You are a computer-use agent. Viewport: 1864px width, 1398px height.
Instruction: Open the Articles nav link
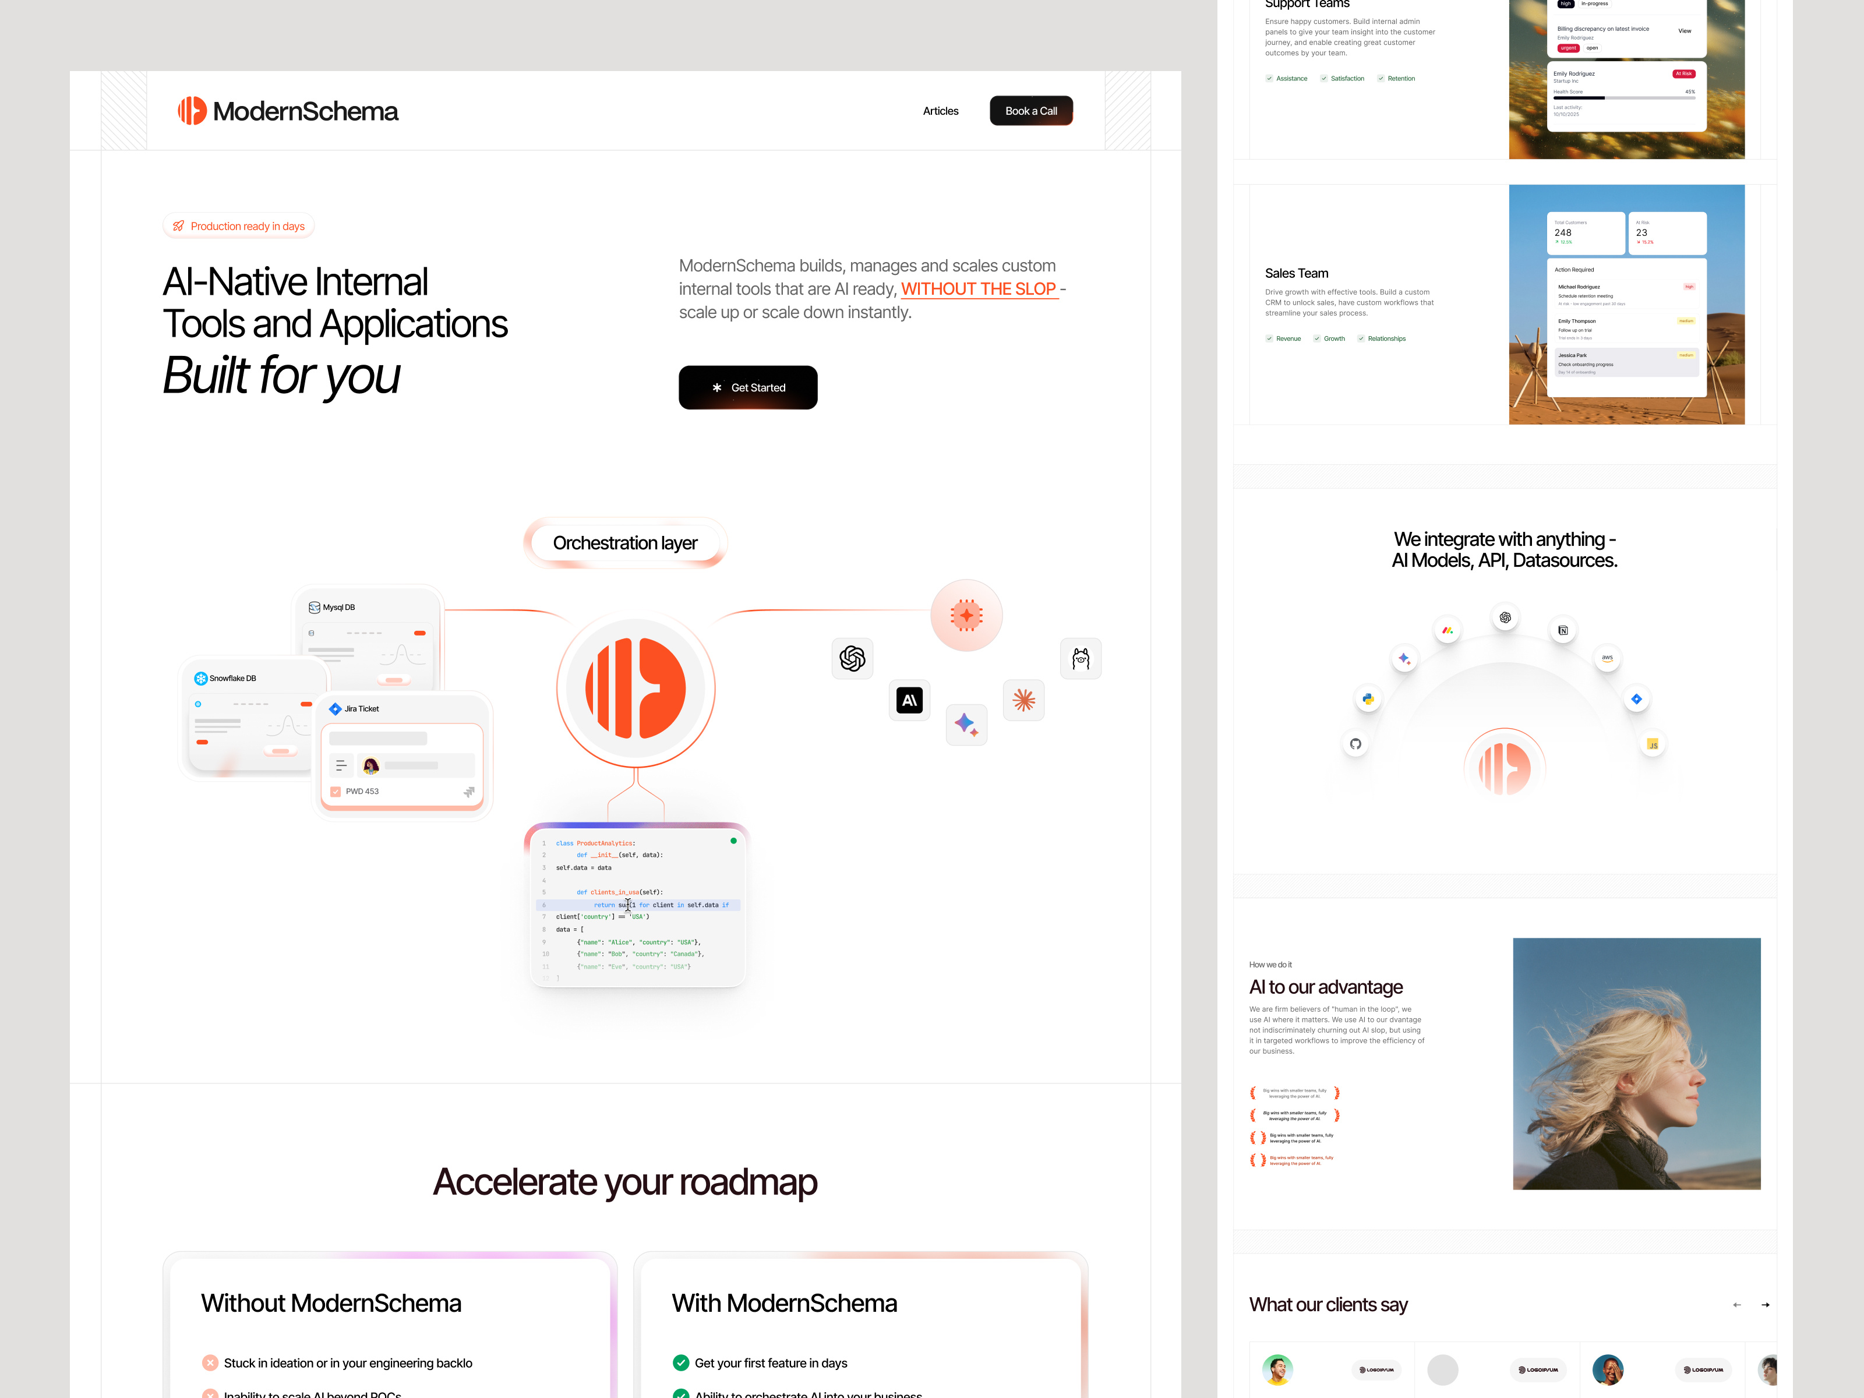[940, 111]
